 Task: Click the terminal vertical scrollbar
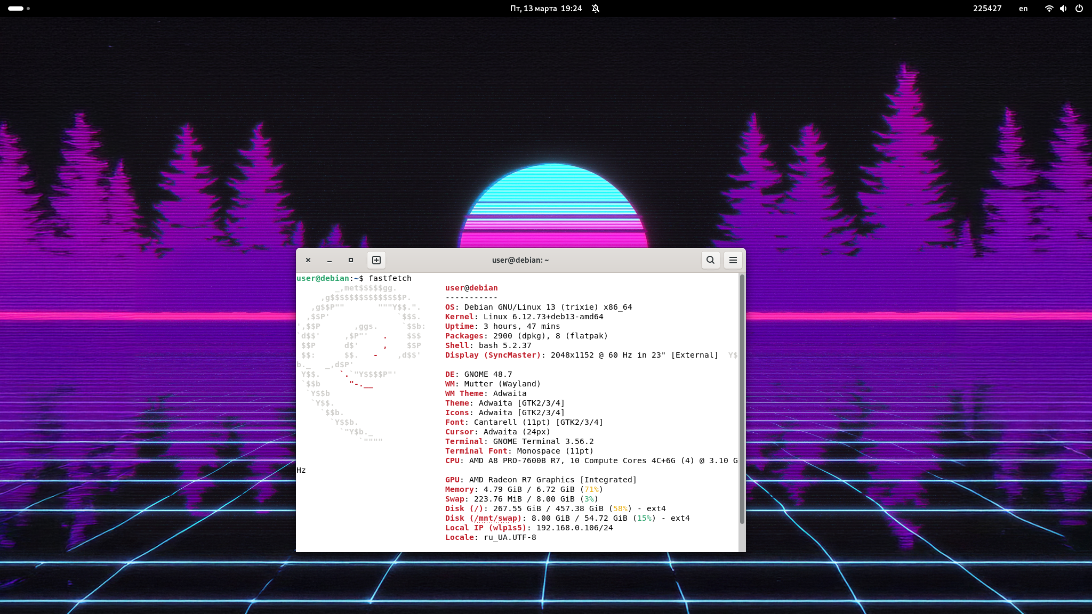point(742,399)
